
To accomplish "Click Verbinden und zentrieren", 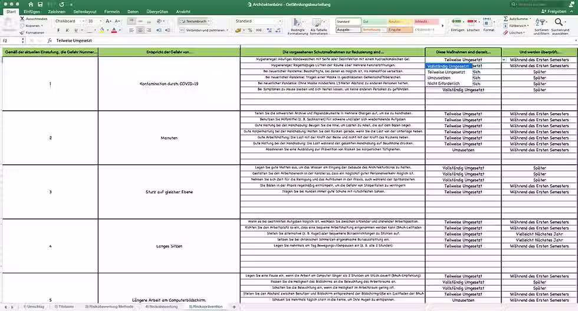I will [x=204, y=30].
